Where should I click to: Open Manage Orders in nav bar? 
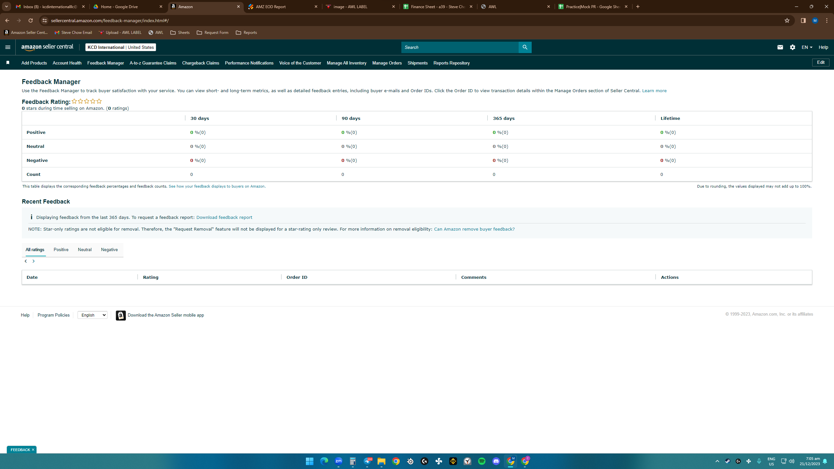(x=387, y=63)
